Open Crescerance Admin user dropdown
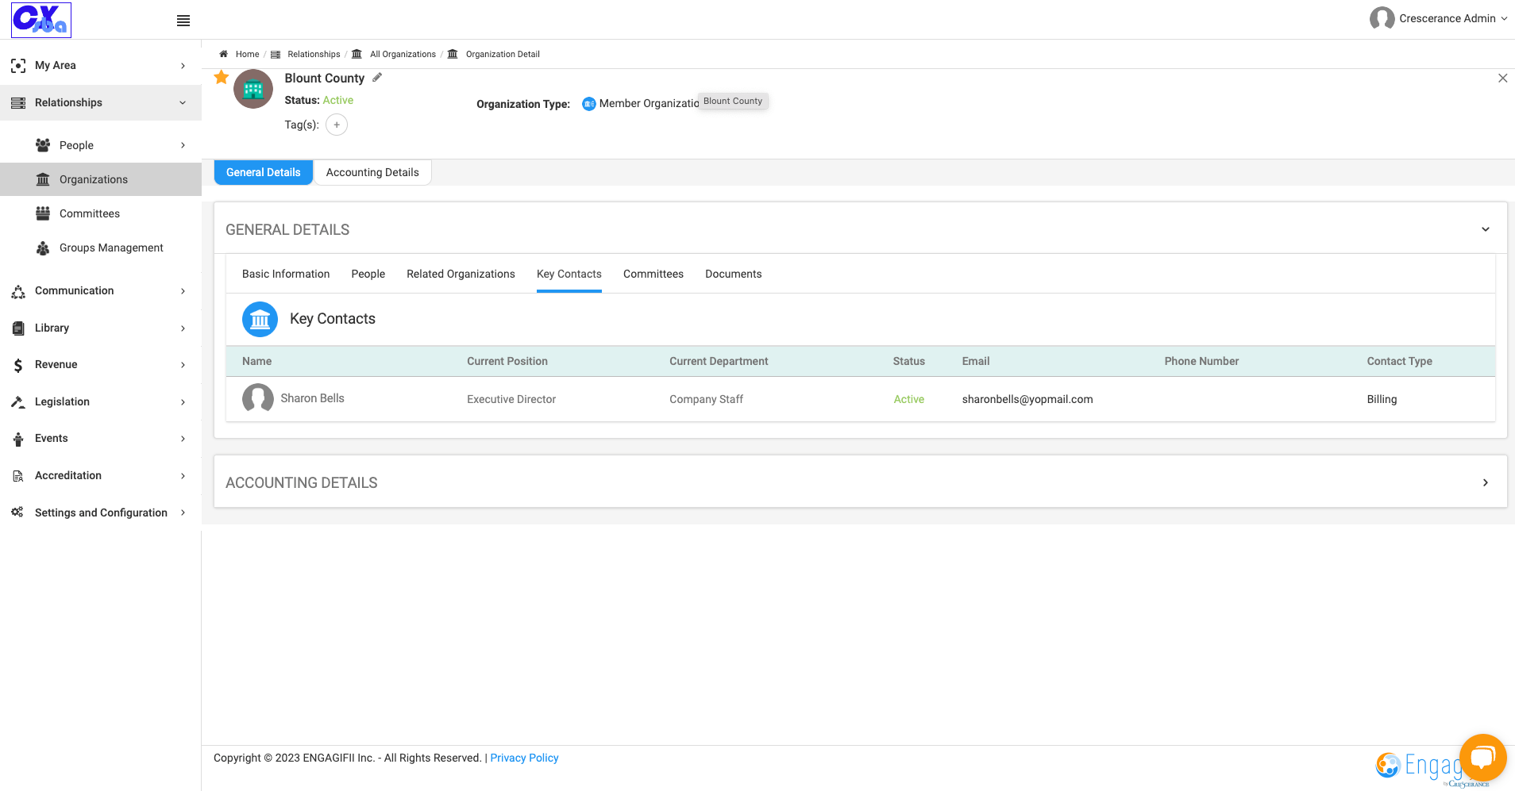The height and width of the screenshot is (791, 1515). pyautogui.click(x=1438, y=18)
